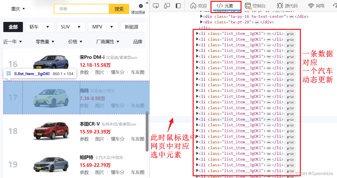Open the 零售量 filter dropdown
This screenshot has width=337, height=178.
(x=45, y=42)
